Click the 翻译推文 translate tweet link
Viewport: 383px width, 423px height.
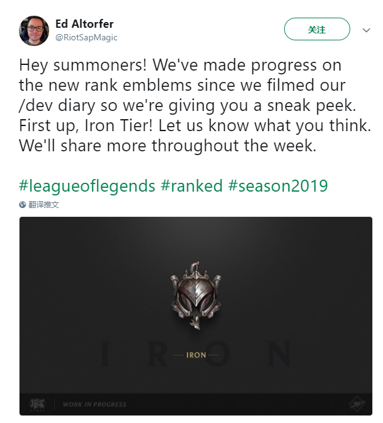(x=43, y=204)
